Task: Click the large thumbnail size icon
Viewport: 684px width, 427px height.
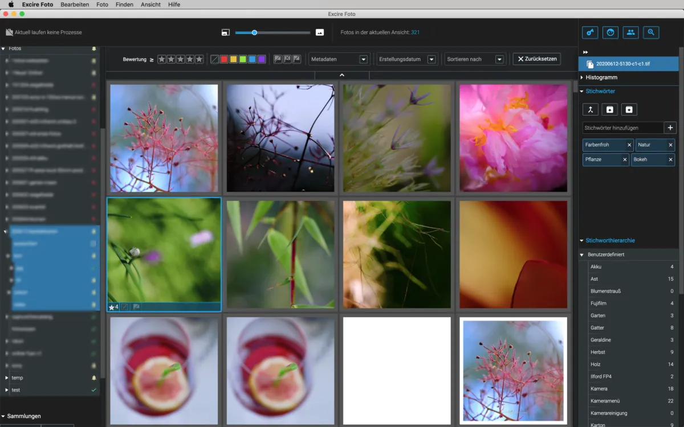Action: pyautogui.click(x=320, y=32)
